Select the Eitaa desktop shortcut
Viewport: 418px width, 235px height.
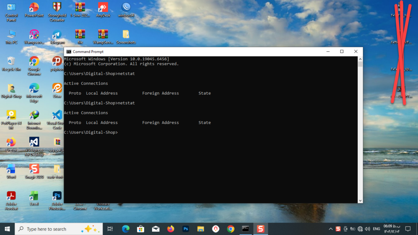[x=57, y=91]
